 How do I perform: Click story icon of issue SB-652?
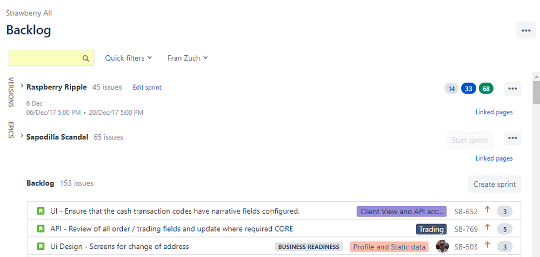click(41, 211)
